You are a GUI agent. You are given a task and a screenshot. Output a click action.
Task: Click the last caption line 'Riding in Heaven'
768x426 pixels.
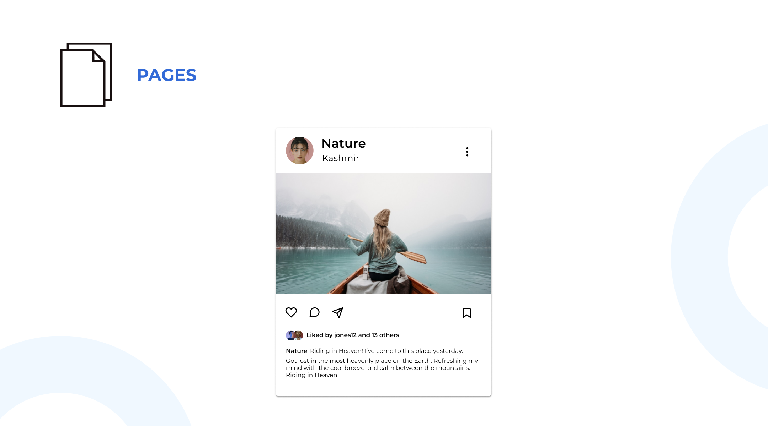(x=311, y=375)
